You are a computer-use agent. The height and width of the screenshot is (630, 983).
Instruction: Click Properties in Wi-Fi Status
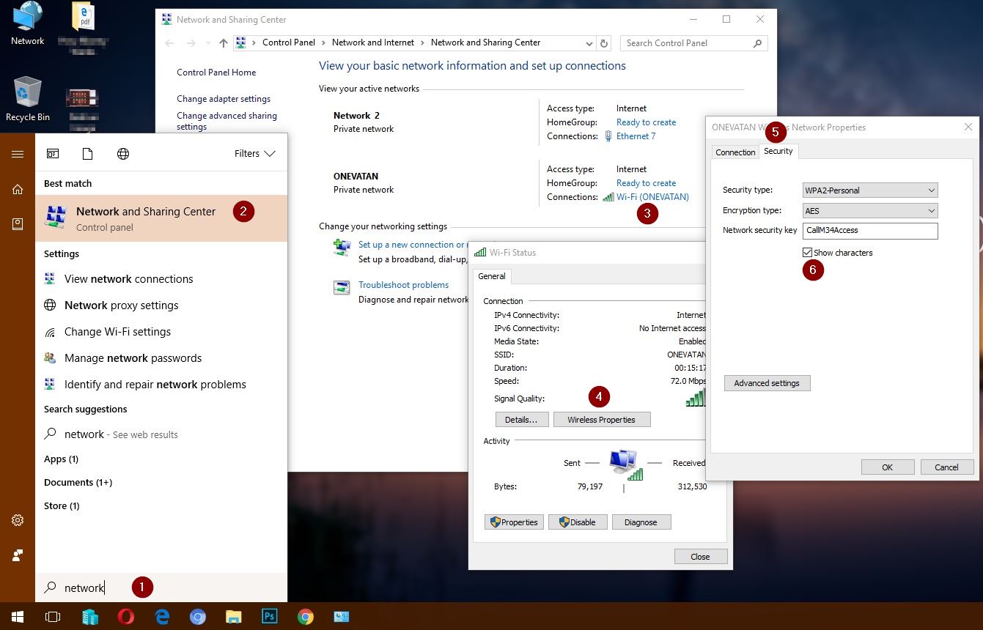513,522
